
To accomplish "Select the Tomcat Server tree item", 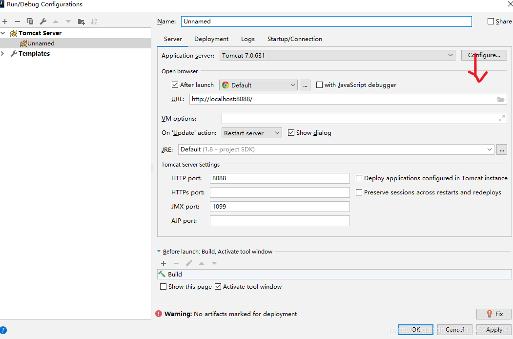I will [x=40, y=33].
